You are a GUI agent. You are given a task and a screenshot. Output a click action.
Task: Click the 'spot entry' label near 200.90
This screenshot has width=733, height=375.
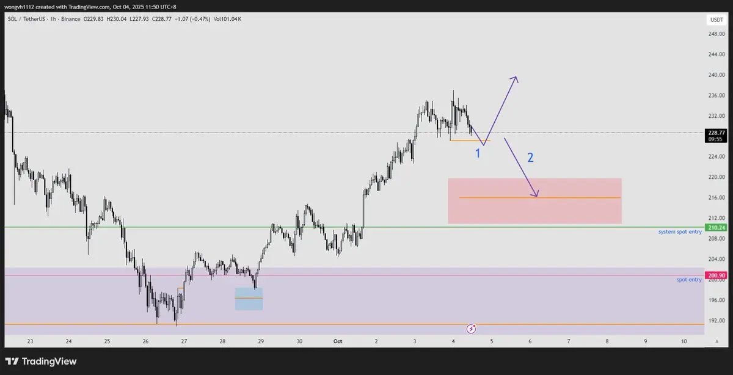pyautogui.click(x=689, y=280)
